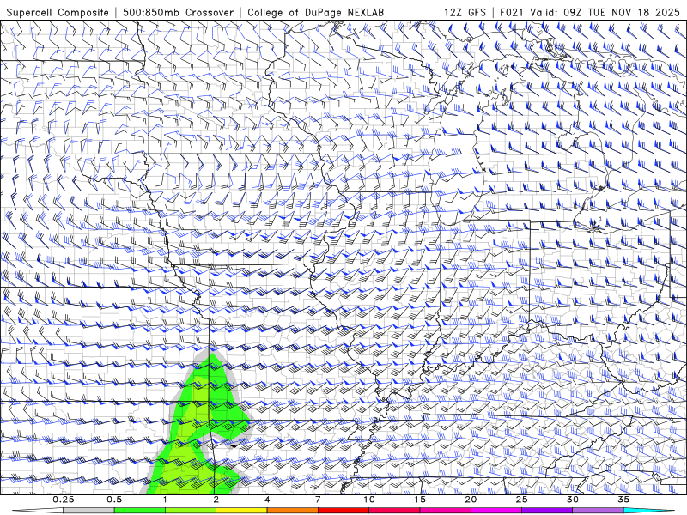Click the '0.5' legend value
The height and width of the screenshot is (515, 687).
114,500
